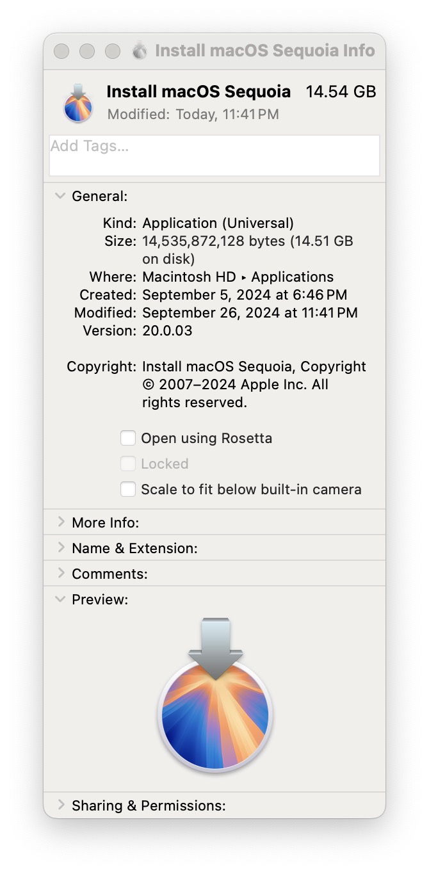Click the zoom window button

[113, 51]
